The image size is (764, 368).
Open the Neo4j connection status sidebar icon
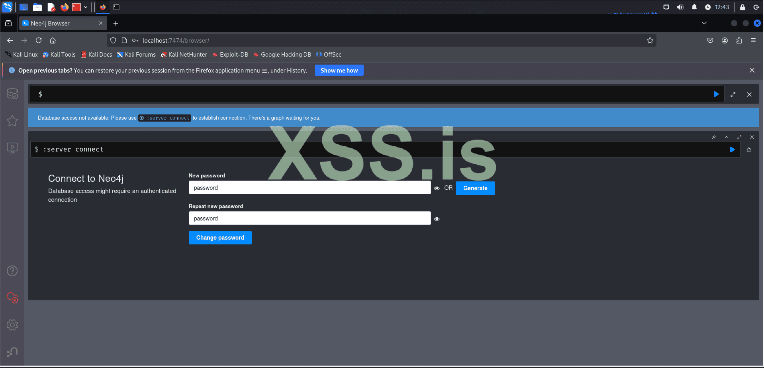point(12,298)
